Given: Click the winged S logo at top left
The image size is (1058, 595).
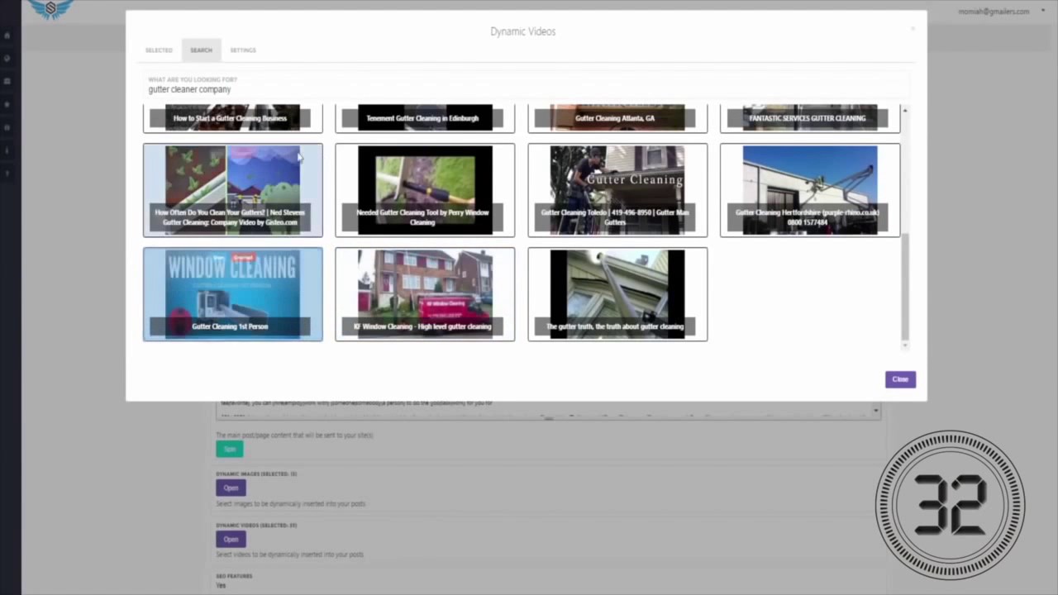Looking at the screenshot, I should [51, 9].
